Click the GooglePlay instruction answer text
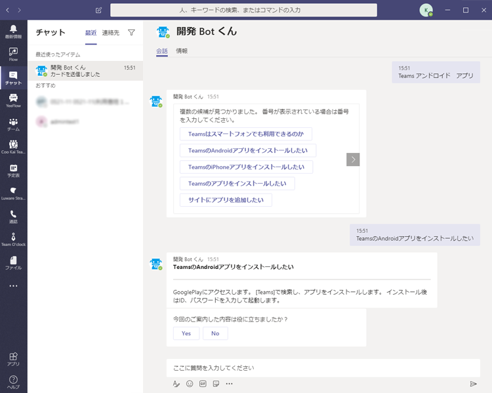This screenshot has width=492, height=393. [x=300, y=296]
